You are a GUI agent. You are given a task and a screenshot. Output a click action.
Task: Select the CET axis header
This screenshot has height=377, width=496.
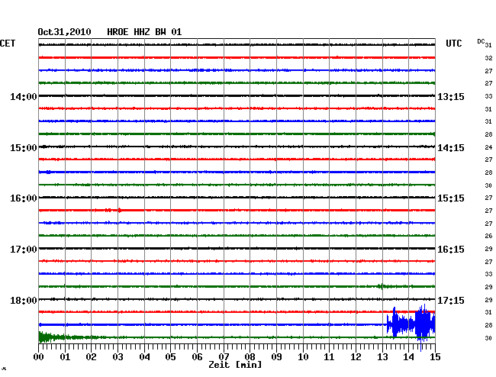8,43
